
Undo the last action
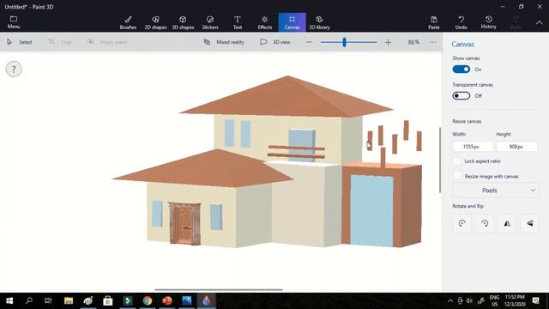(x=462, y=22)
